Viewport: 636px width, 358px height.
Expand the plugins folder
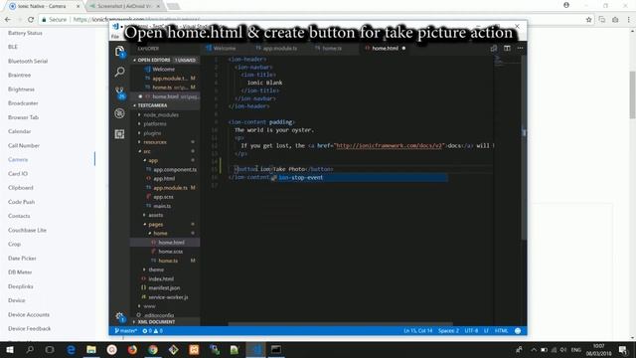click(x=152, y=133)
